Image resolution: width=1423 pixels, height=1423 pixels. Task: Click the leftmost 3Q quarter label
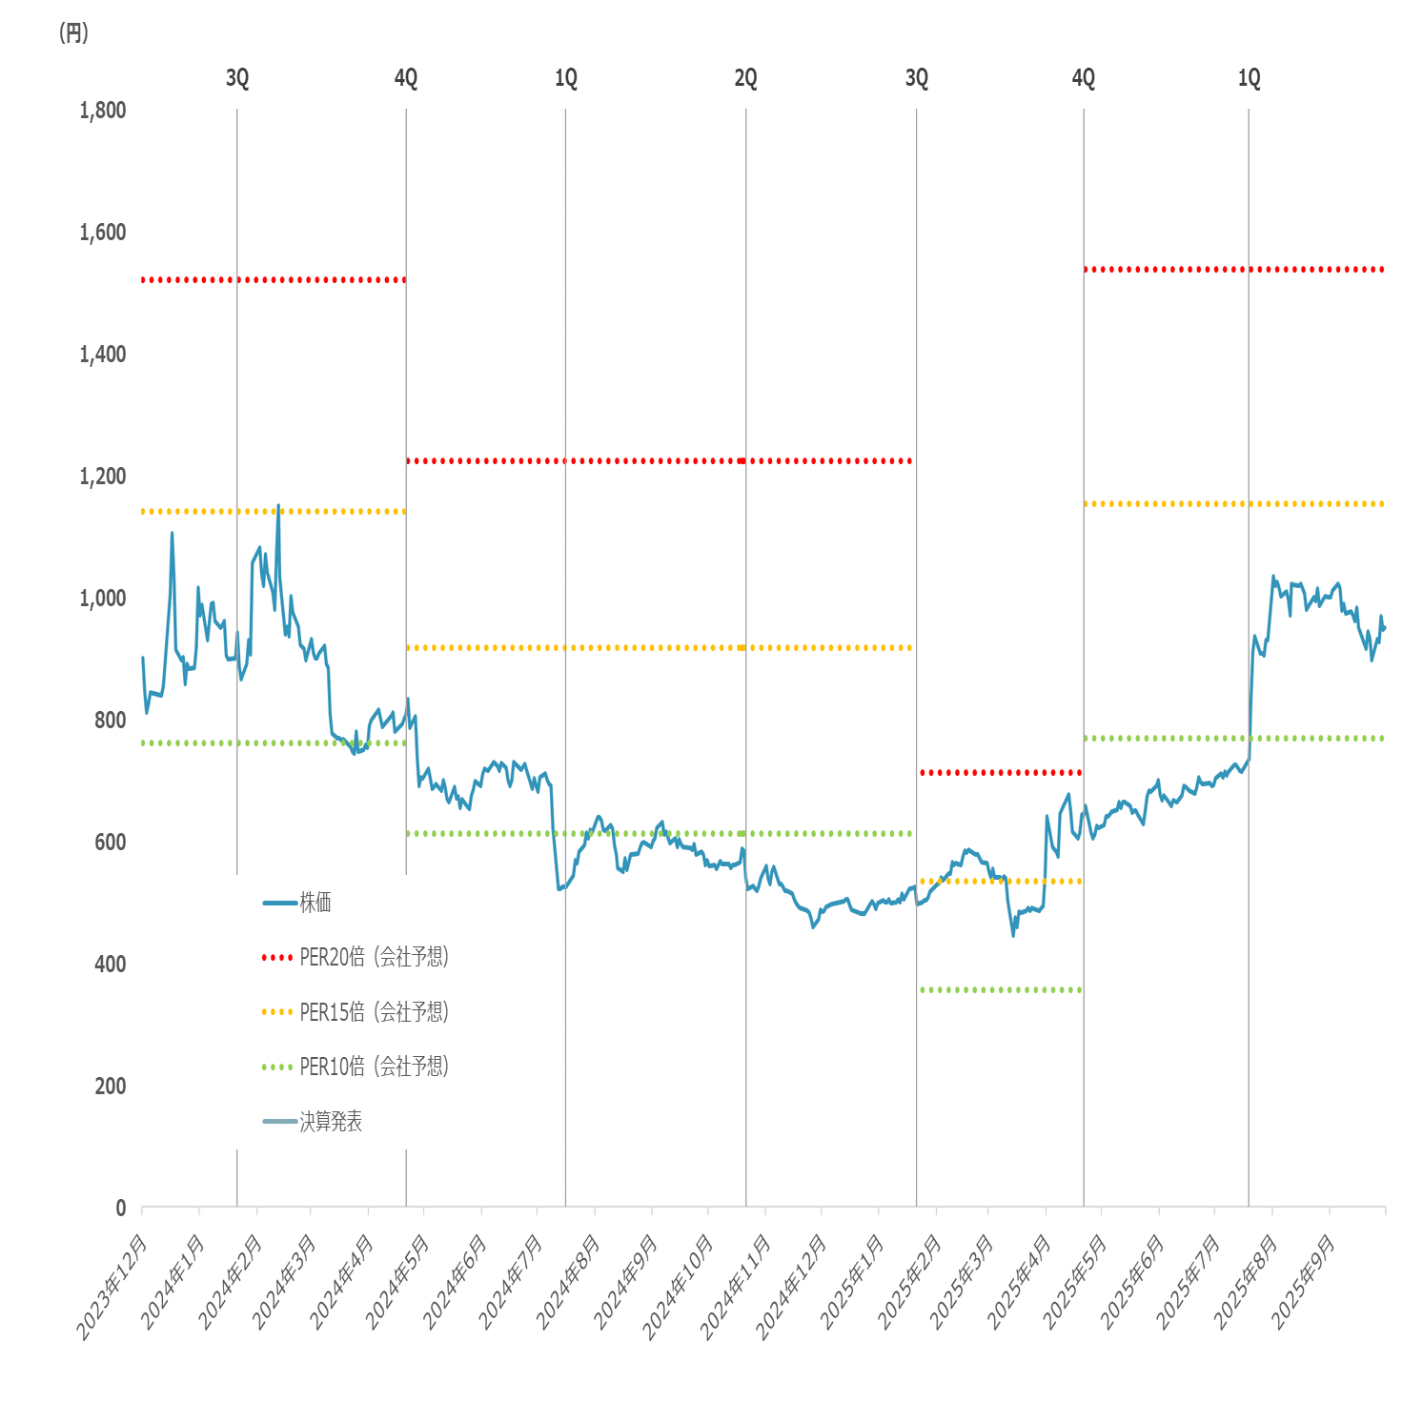coord(237,78)
